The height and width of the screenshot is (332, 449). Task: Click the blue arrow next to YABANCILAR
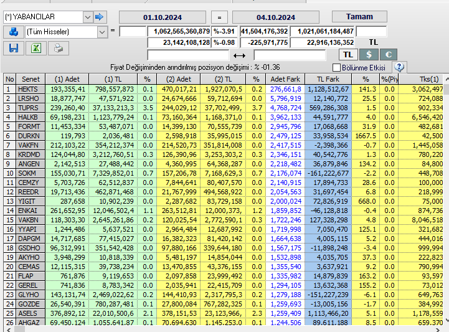point(100,17)
